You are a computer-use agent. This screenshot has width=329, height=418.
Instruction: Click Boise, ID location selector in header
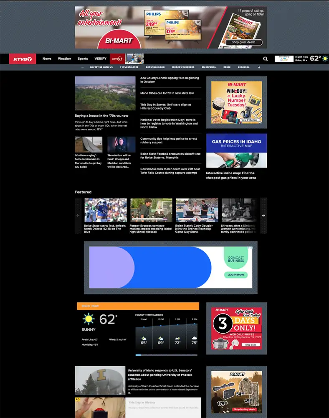(x=301, y=60)
